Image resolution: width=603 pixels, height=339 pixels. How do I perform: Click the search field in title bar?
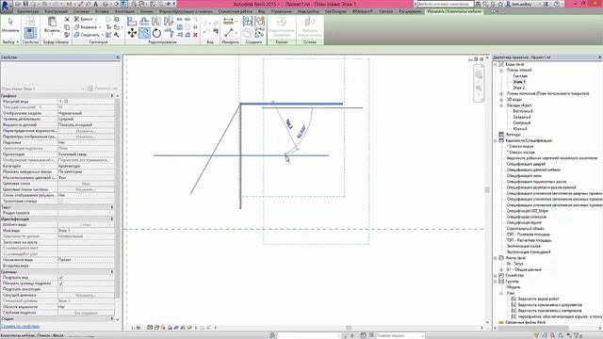(446, 4)
